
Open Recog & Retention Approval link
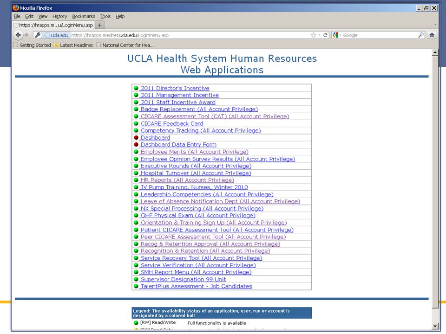(210, 244)
